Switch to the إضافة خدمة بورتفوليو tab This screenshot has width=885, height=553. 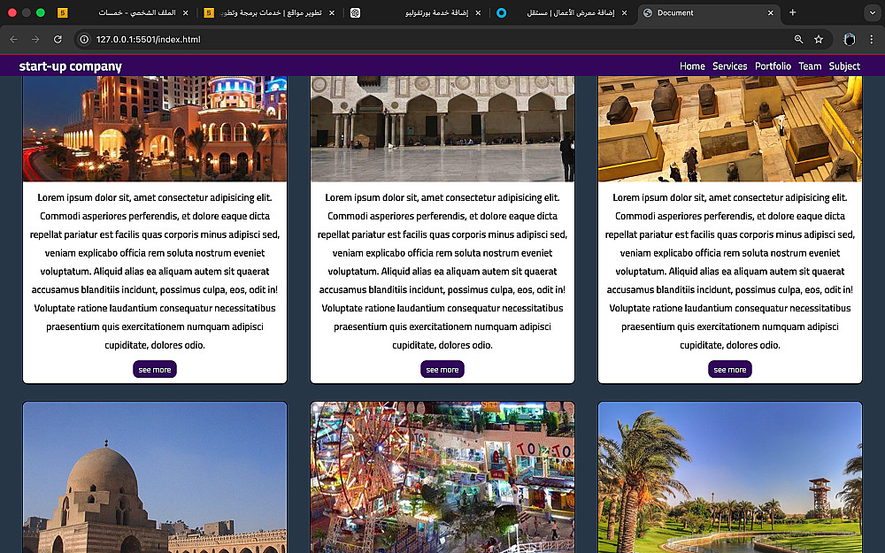click(417, 12)
